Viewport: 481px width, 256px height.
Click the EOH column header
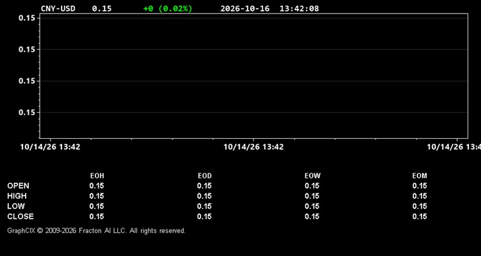click(97, 176)
